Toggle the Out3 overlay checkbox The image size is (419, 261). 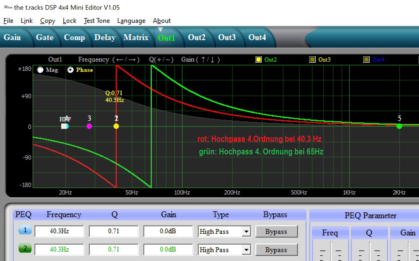pyautogui.click(x=312, y=59)
